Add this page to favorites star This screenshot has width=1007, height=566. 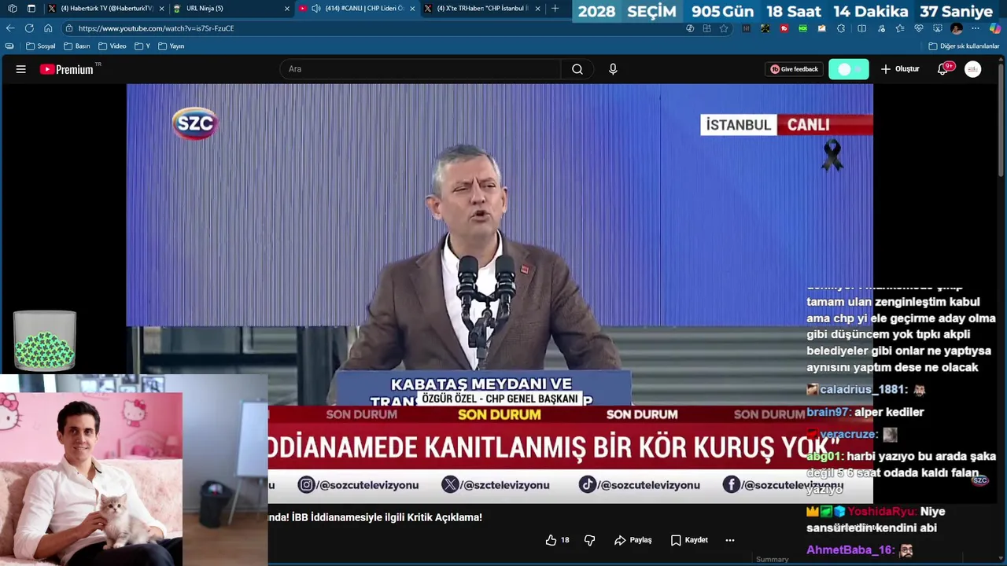(x=724, y=28)
